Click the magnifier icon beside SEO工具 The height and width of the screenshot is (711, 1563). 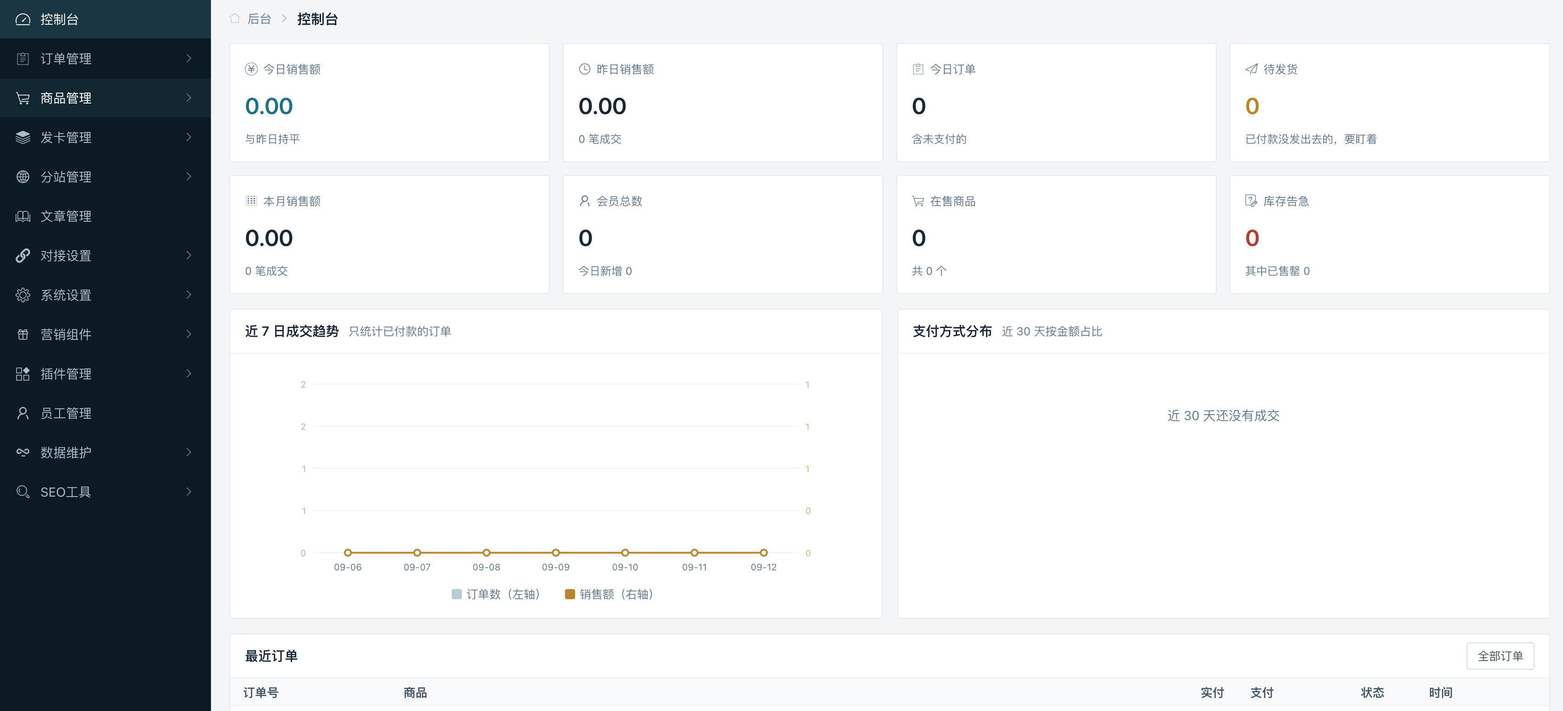[22, 492]
